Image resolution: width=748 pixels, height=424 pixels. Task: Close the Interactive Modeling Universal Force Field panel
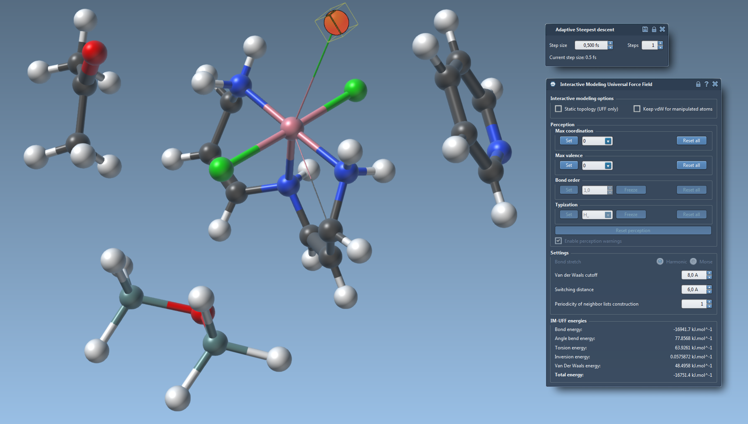click(x=715, y=84)
